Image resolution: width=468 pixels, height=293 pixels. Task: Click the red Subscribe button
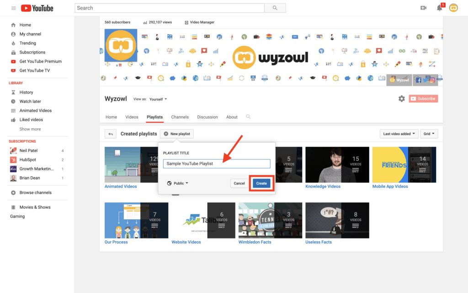(423, 99)
